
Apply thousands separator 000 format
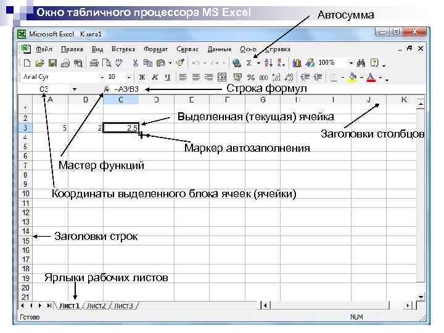pyautogui.click(x=263, y=77)
